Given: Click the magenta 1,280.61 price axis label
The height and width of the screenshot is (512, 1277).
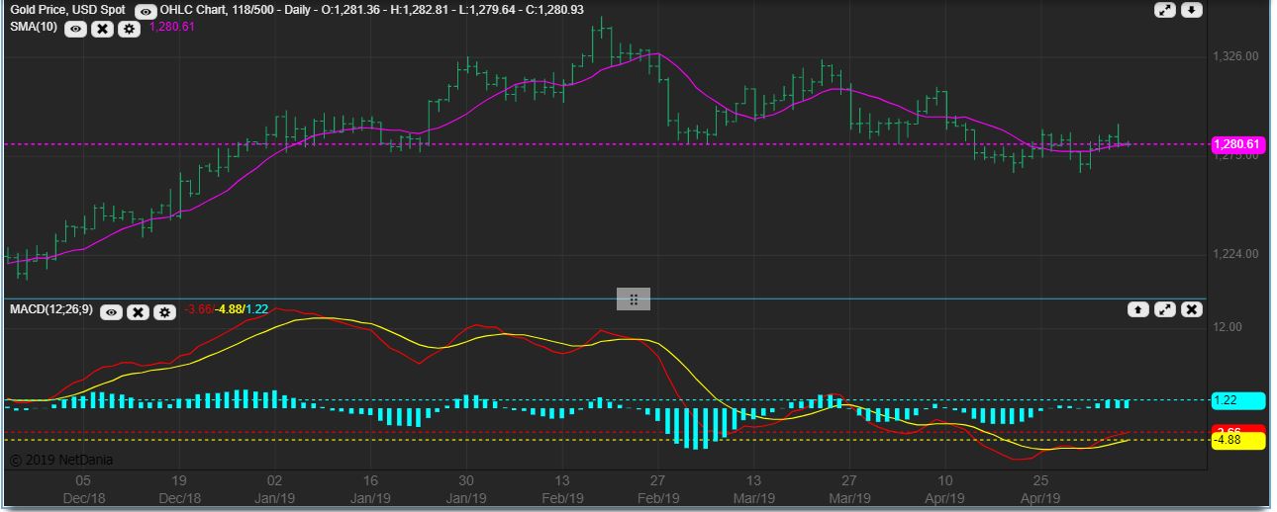Looking at the screenshot, I should 1238,144.
